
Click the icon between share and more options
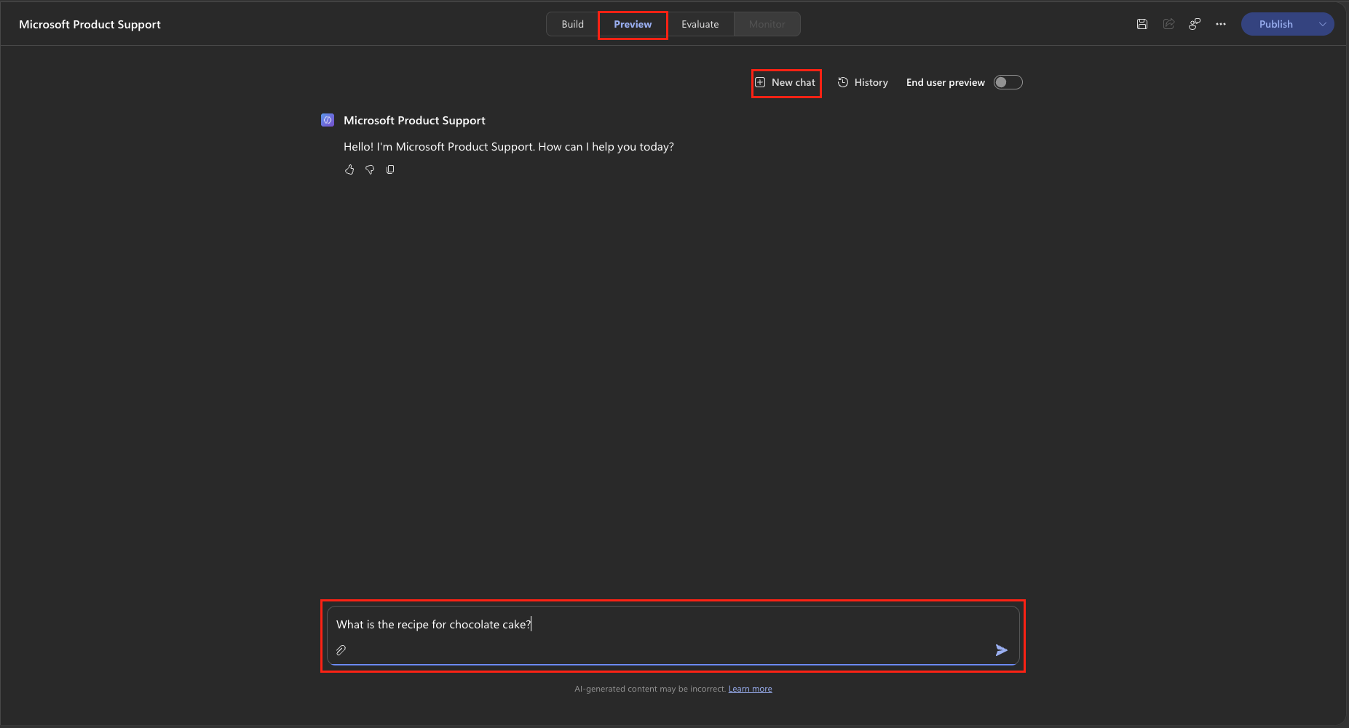[x=1195, y=24]
